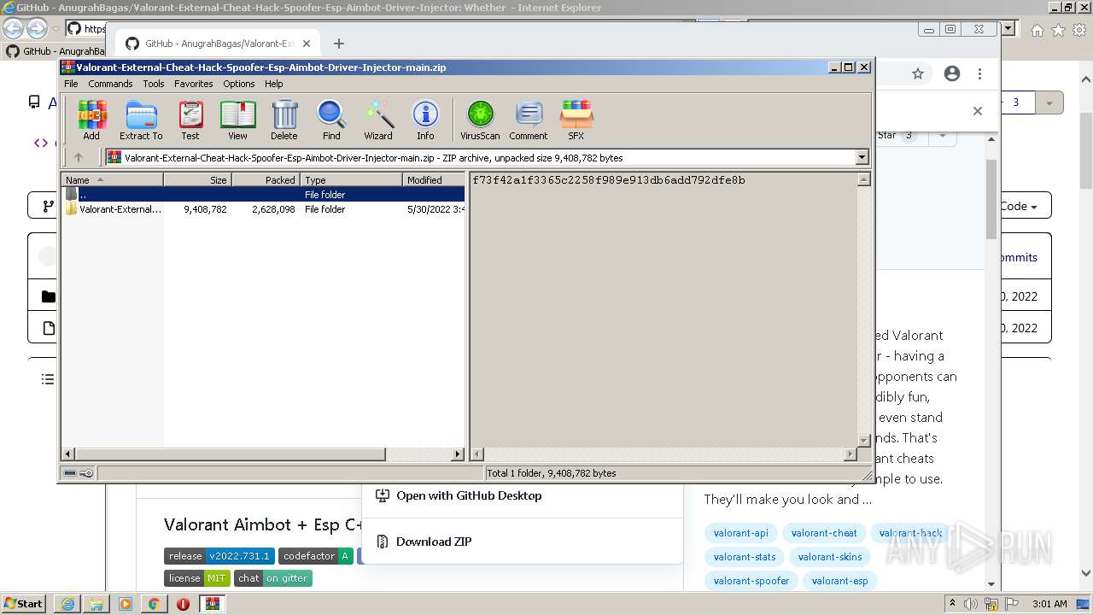
Task: Select the Valorant-External folder row
Action: coord(264,209)
